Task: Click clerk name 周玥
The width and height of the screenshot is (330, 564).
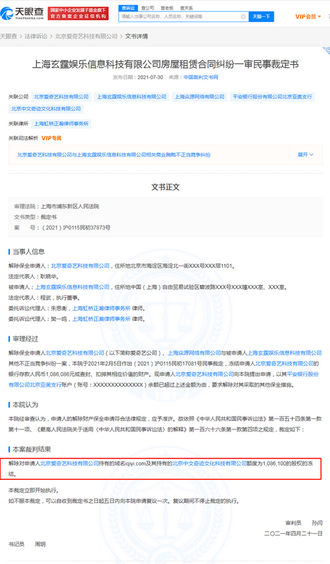Action: (40, 544)
